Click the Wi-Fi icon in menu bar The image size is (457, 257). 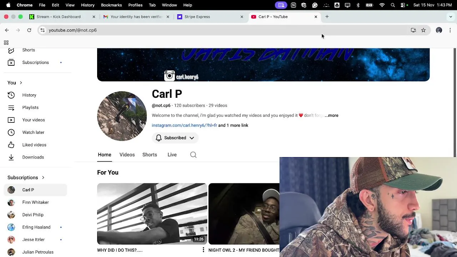click(x=382, y=5)
